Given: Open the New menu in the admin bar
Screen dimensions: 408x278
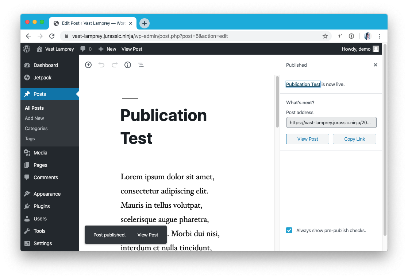Looking at the screenshot, I should click(x=107, y=49).
